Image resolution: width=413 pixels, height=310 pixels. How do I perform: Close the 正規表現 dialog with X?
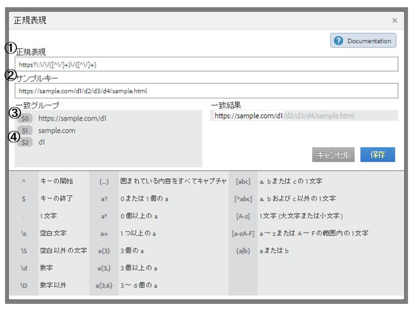click(x=395, y=21)
